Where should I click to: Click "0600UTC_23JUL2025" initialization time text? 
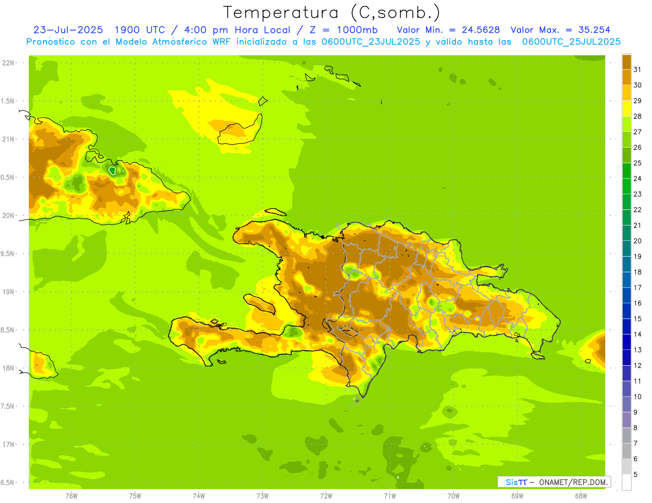pyautogui.click(x=369, y=42)
